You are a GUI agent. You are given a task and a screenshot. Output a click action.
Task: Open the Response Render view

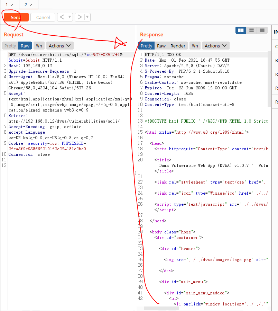click(x=178, y=46)
